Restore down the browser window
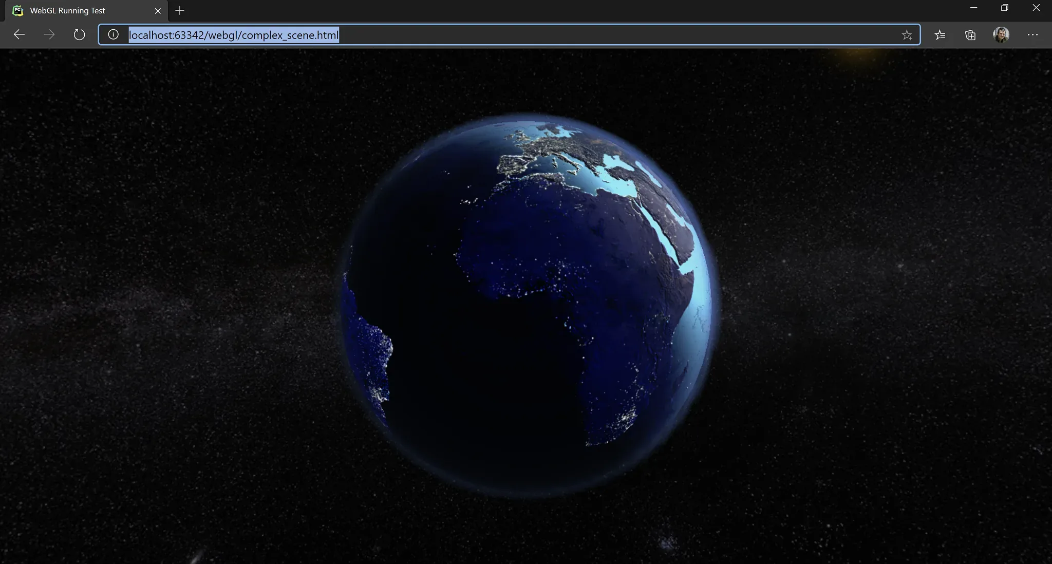The height and width of the screenshot is (564, 1052). 1005,8
